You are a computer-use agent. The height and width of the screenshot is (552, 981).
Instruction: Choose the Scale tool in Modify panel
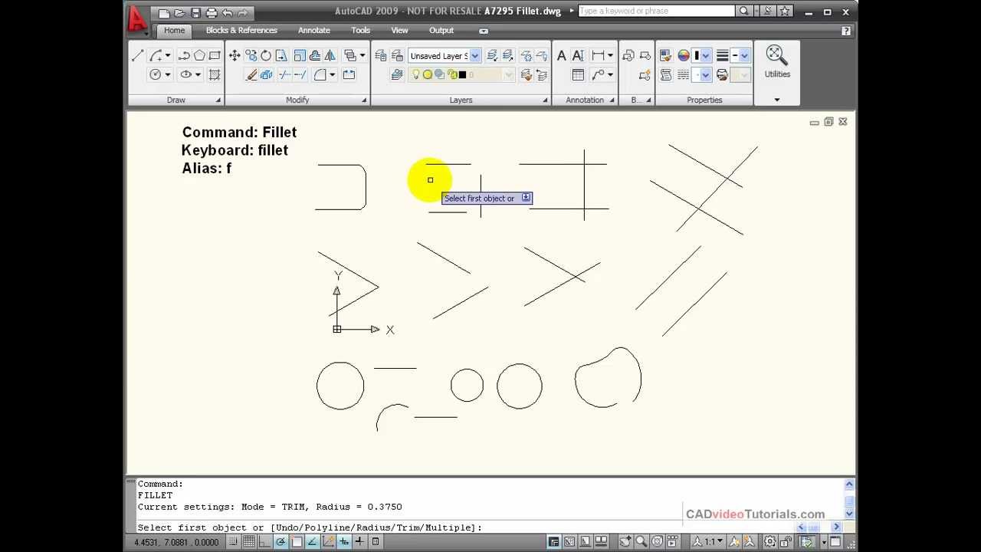(x=300, y=55)
